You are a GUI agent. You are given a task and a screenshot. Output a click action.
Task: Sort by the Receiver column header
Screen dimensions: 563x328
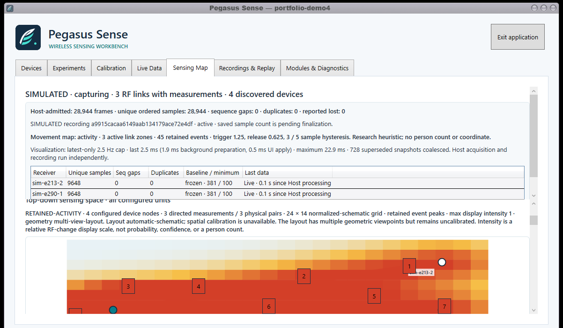[x=48, y=172]
